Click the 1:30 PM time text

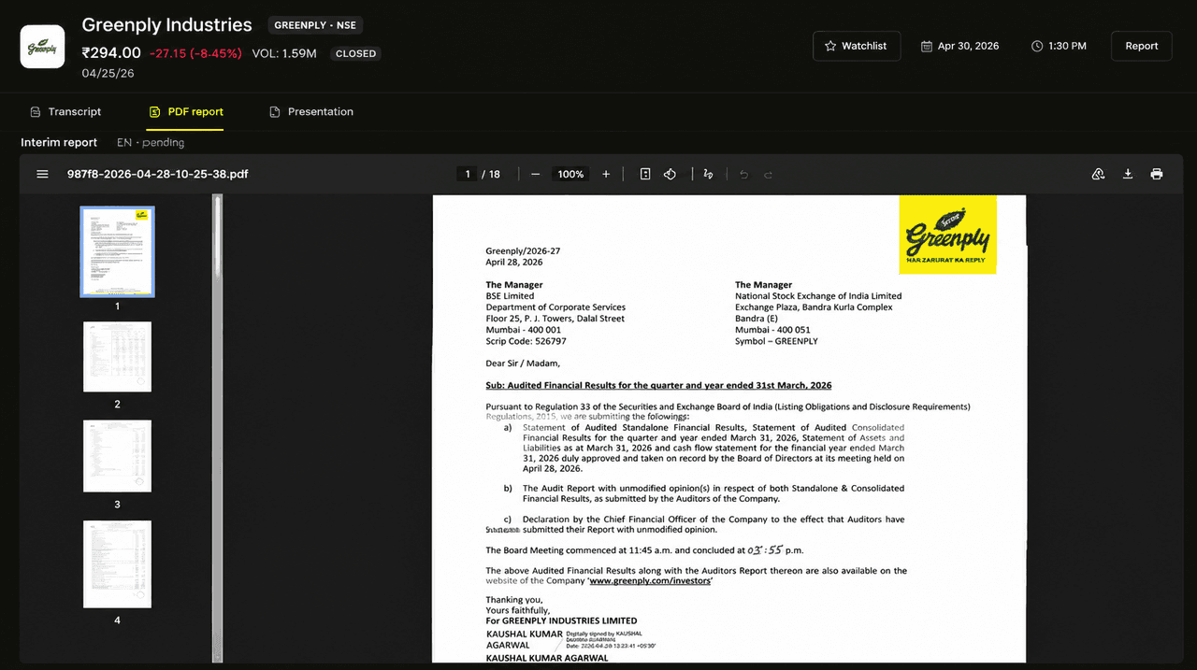(1067, 46)
